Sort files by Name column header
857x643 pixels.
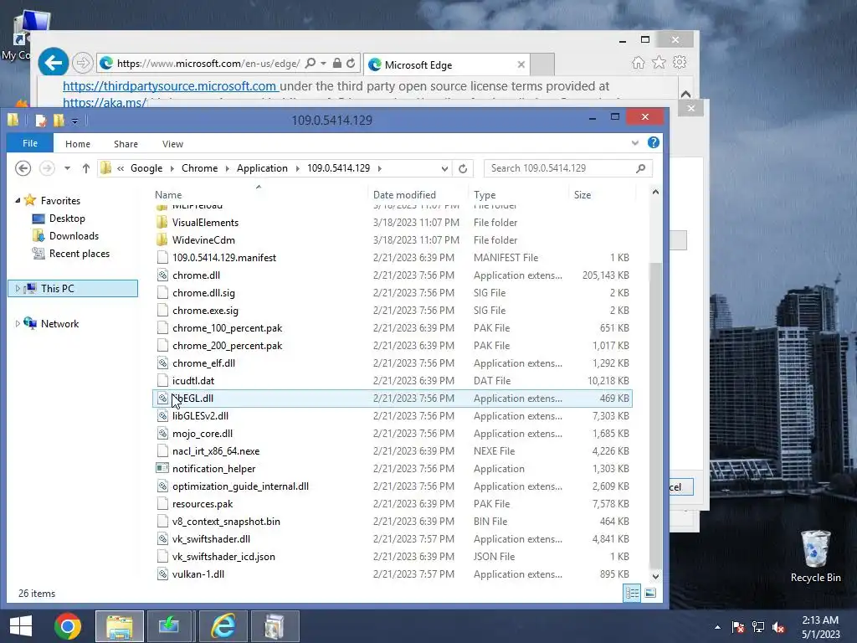(167, 194)
